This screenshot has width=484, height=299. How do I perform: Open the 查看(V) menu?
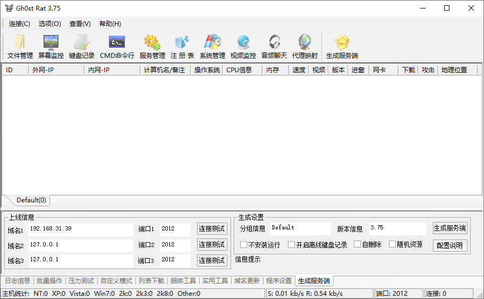click(x=80, y=24)
